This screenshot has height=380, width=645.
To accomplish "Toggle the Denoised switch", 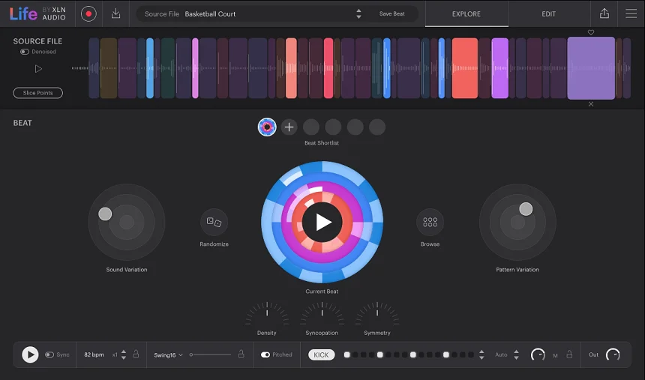I will click(25, 52).
